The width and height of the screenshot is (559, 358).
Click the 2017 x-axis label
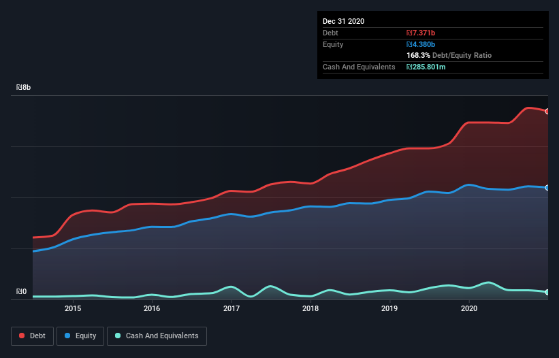(231, 308)
